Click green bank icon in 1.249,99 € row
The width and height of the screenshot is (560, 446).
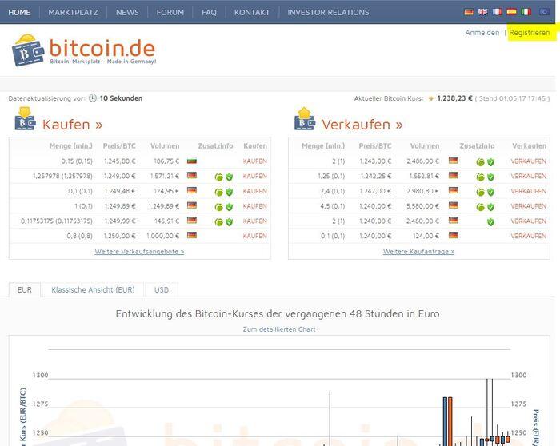[x=218, y=222]
